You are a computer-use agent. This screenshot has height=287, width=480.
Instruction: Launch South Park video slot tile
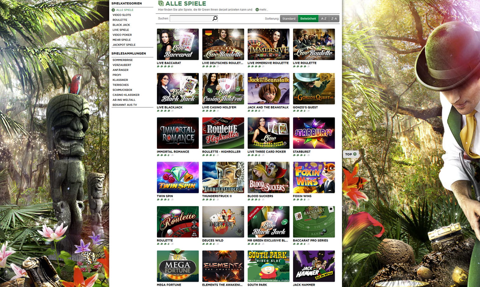click(268, 266)
